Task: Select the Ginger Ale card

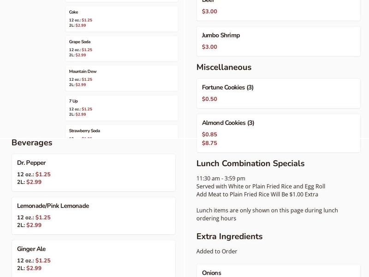Action: (95, 259)
